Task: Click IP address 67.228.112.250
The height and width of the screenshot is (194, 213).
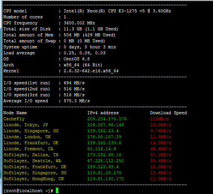Action: click(x=106, y=161)
